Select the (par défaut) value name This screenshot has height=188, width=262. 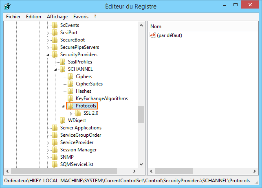coord(170,35)
